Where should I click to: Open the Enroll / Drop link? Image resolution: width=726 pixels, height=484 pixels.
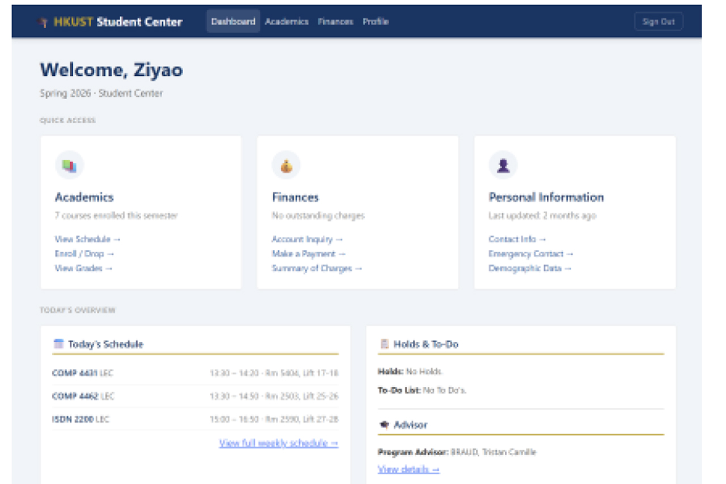point(85,254)
